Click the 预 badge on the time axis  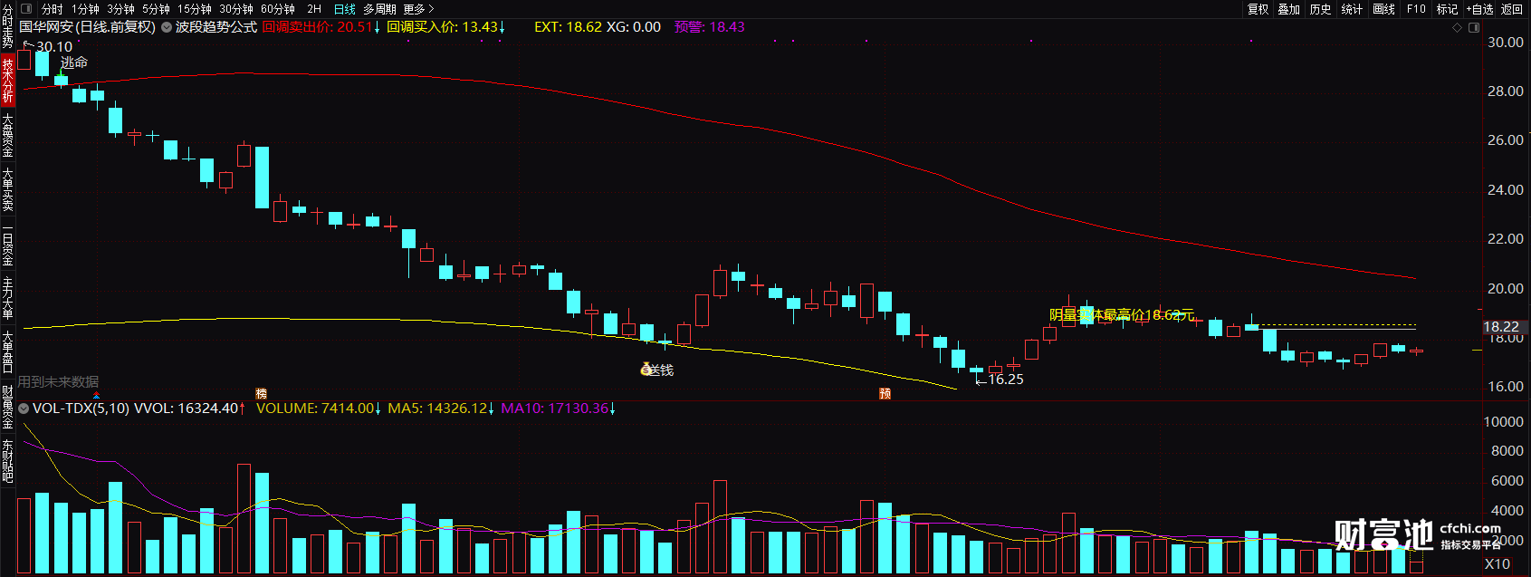[x=885, y=393]
